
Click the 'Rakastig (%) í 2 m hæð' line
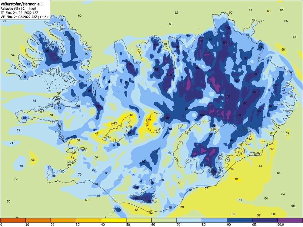[x=18, y=8]
